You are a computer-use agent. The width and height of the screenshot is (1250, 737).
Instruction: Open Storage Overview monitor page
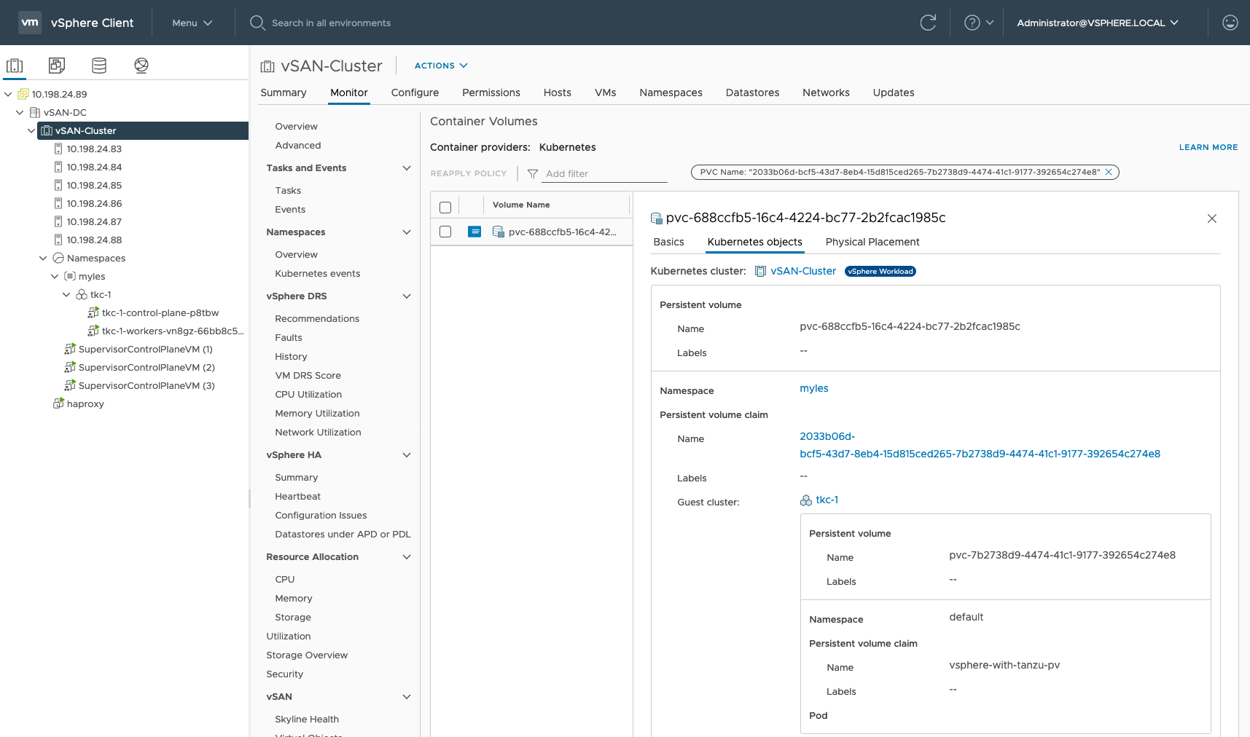pyautogui.click(x=307, y=655)
